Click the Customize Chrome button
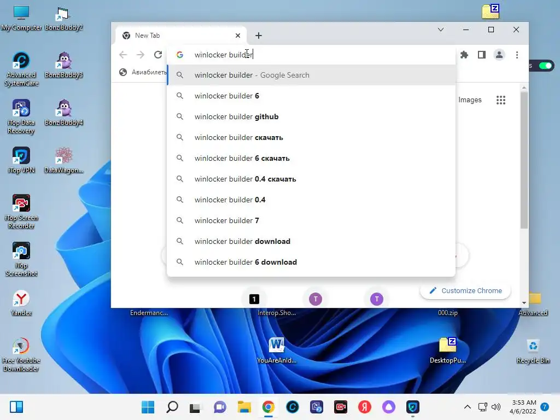Screen dimensions: 560x420 465,291
